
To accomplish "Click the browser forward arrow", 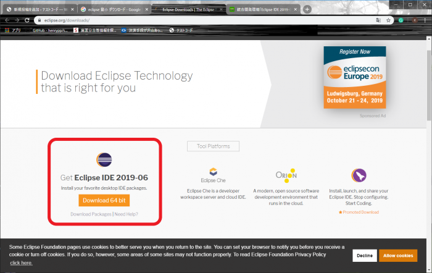I will (x=17, y=20).
